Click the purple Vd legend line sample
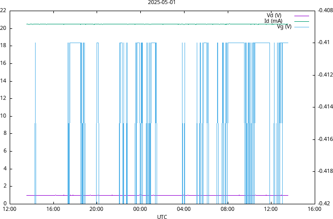 301,16
